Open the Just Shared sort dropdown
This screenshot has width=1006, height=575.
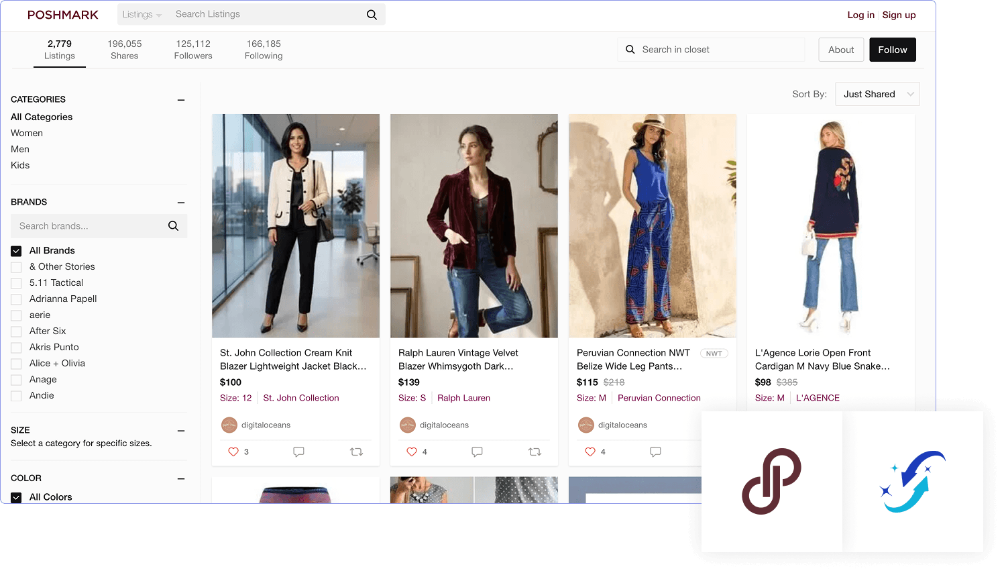(877, 94)
